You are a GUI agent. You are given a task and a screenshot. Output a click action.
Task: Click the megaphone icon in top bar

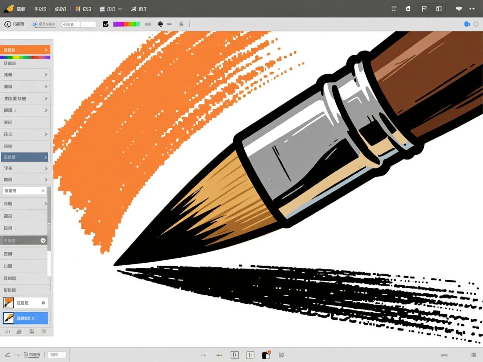click(x=459, y=9)
